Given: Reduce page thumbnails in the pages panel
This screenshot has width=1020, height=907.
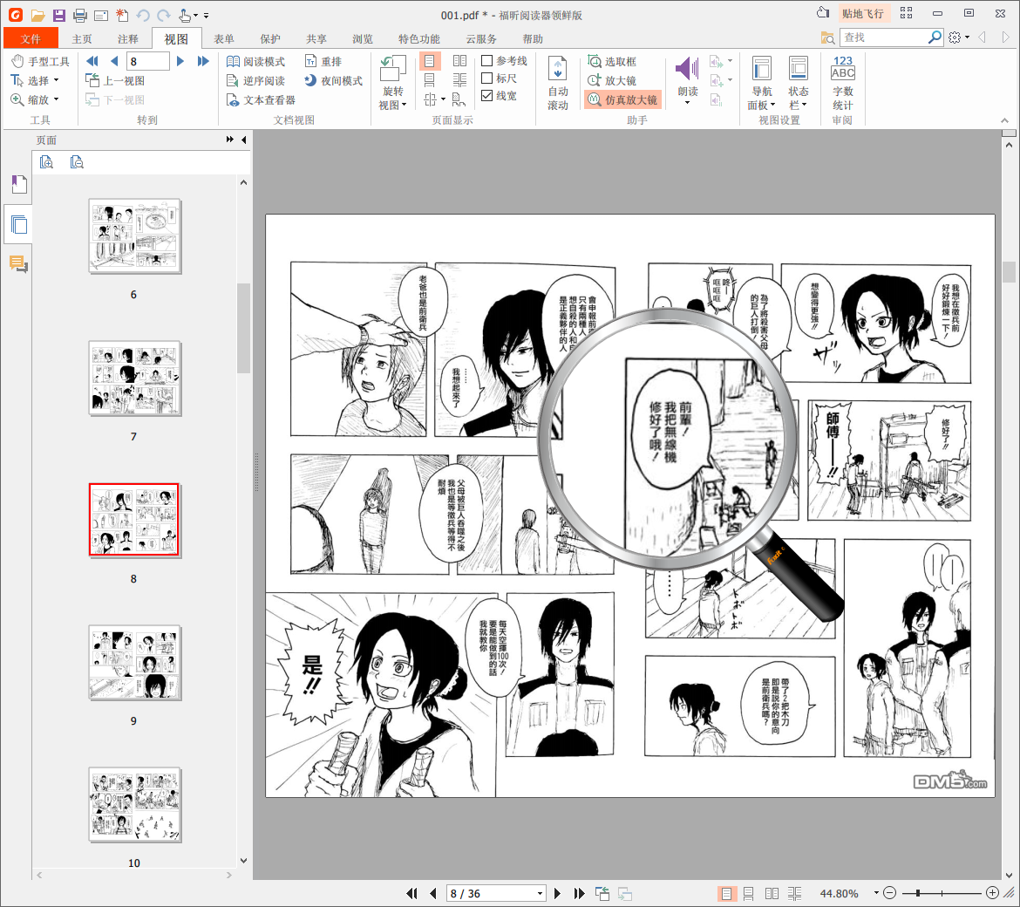Looking at the screenshot, I should (77, 162).
